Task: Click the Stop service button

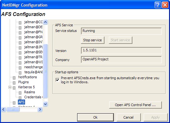Action: point(93,40)
